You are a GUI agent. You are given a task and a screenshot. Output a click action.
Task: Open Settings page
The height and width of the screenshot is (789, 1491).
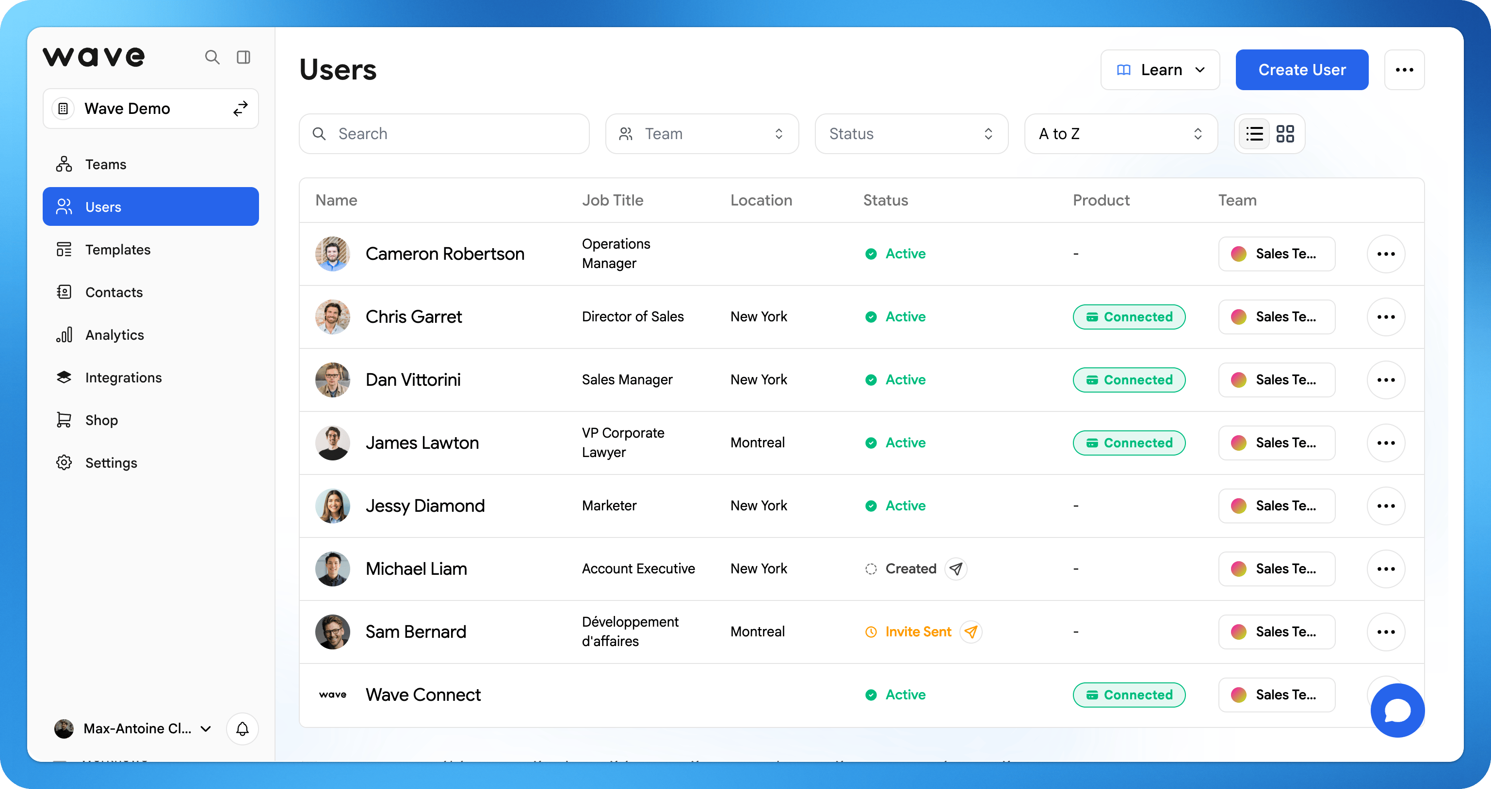click(150, 463)
